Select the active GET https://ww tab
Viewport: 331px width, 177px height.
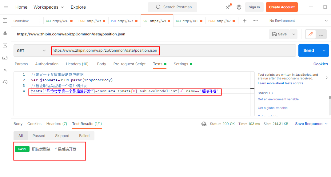point(157,21)
